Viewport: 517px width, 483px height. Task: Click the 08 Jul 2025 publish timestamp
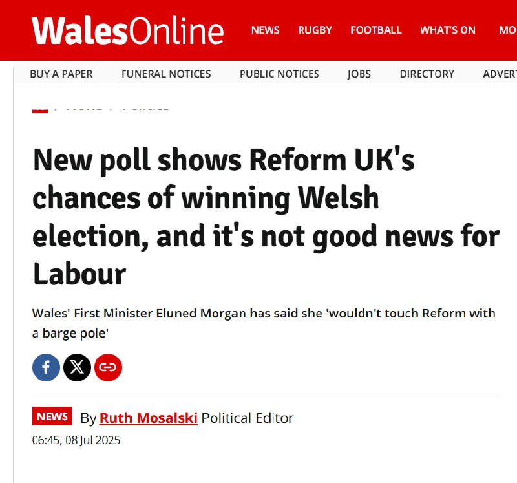point(76,441)
